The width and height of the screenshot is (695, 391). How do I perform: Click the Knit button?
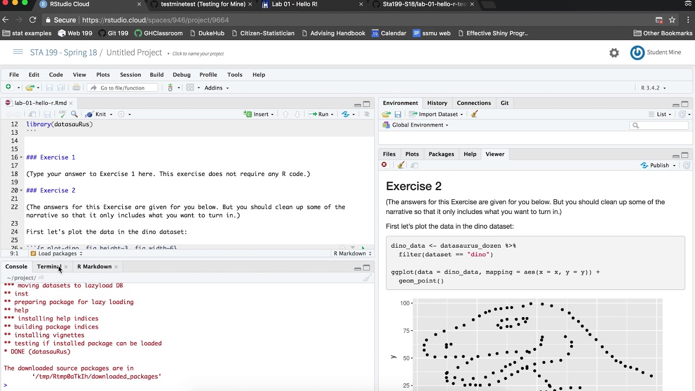[x=96, y=114]
